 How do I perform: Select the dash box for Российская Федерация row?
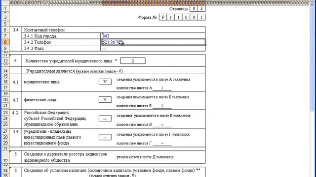tap(105, 118)
